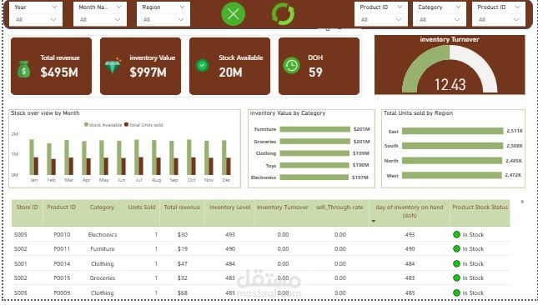Click the green circular refresh arrows icon

[283, 14]
